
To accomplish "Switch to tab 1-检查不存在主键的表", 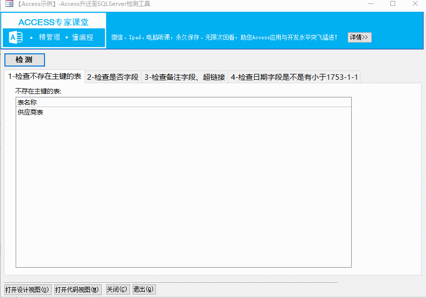I will pos(45,76).
